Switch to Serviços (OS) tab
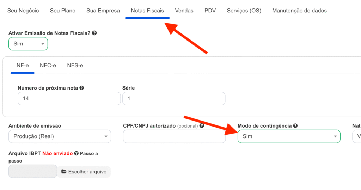Screen dimensions: 361x190 pyautogui.click(x=244, y=11)
